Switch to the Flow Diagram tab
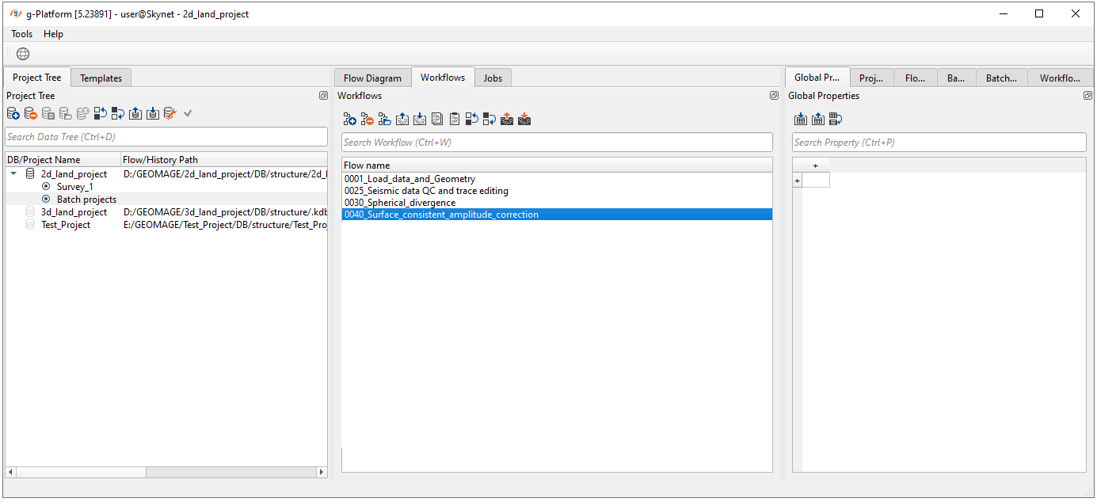Image resolution: width=1097 pixels, height=502 pixels. (372, 78)
